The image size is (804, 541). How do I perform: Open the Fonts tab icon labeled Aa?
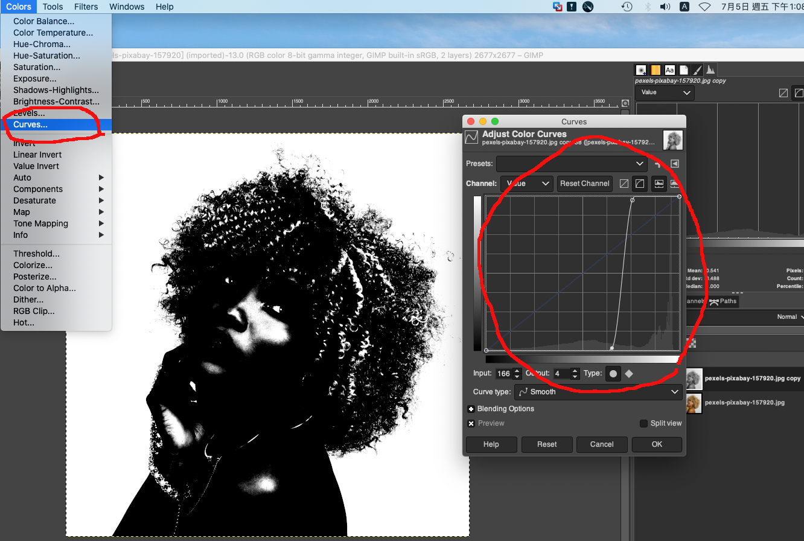coord(669,70)
